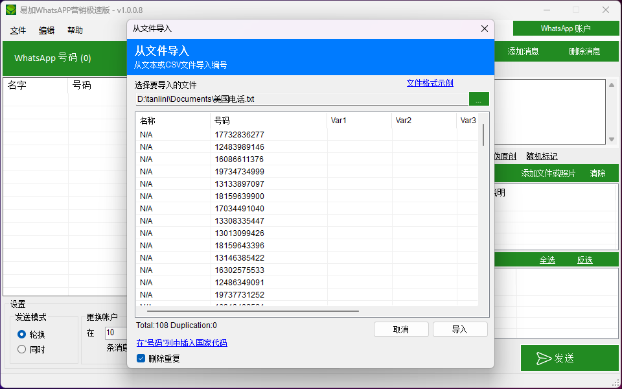Click the 反选 link
This screenshot has width=622, height=389.
[x=584, y=260]
